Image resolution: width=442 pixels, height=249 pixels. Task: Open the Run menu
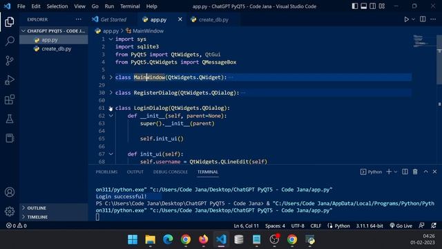pos(109,6)
